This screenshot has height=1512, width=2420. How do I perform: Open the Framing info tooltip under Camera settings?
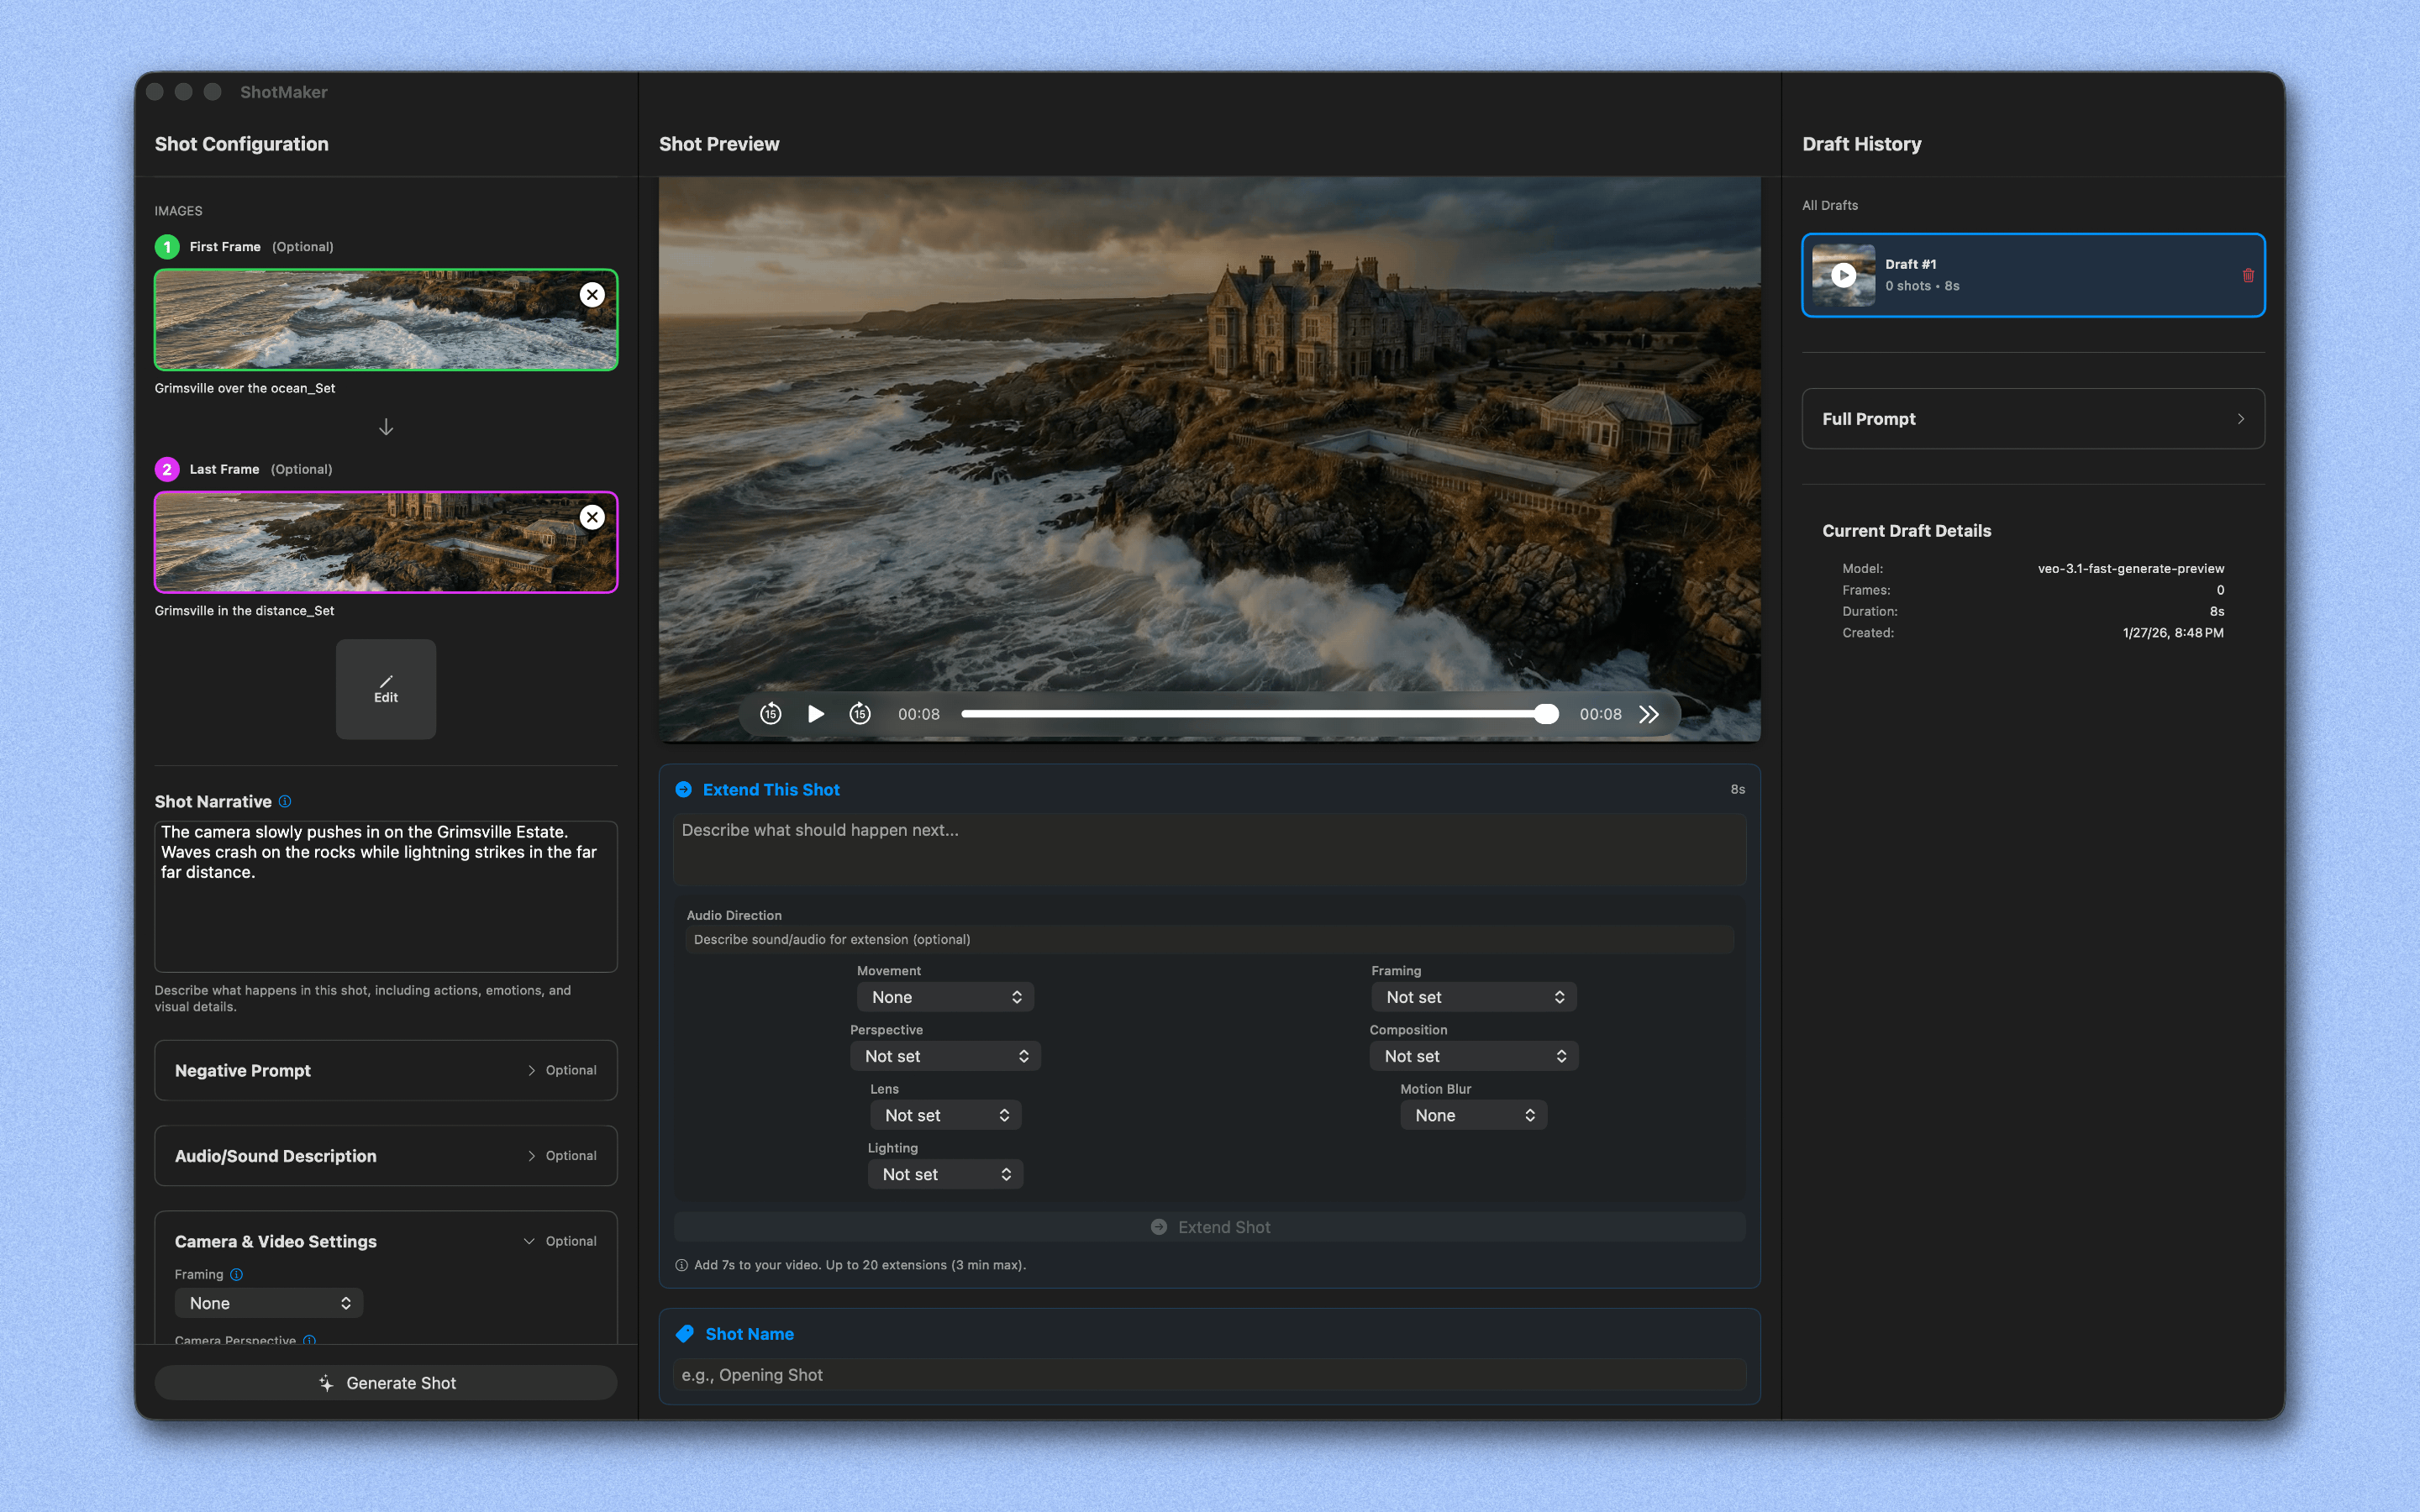pos(236,1274)
